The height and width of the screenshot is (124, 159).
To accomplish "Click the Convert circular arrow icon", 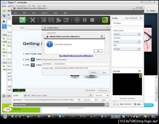I will [x=77, y=20].
